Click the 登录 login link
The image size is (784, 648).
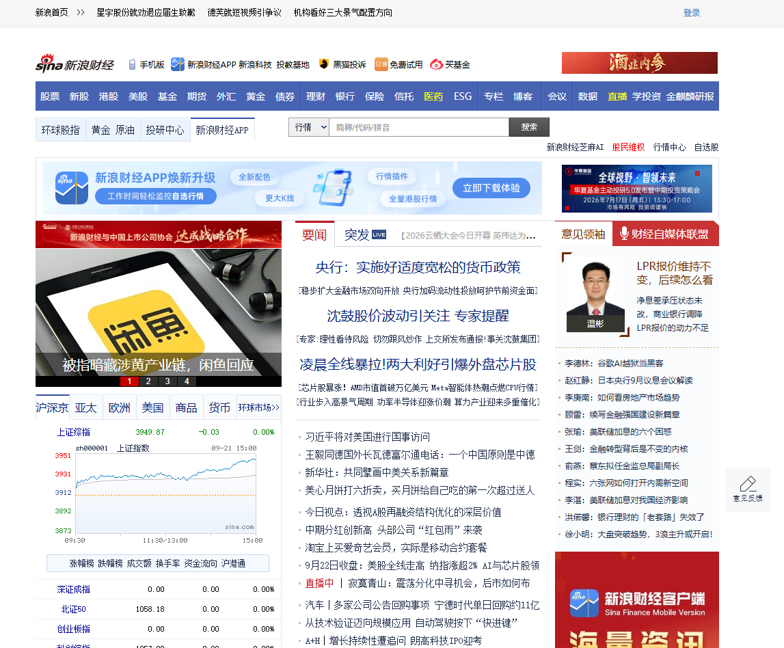coord(692,12)
